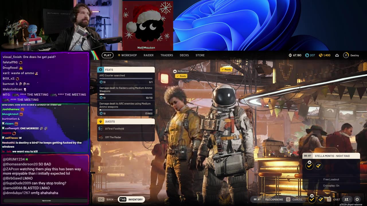Click the @SupaDude2009 chat message
This screenshot has height=206, width=367.
[x=34, y=183]
